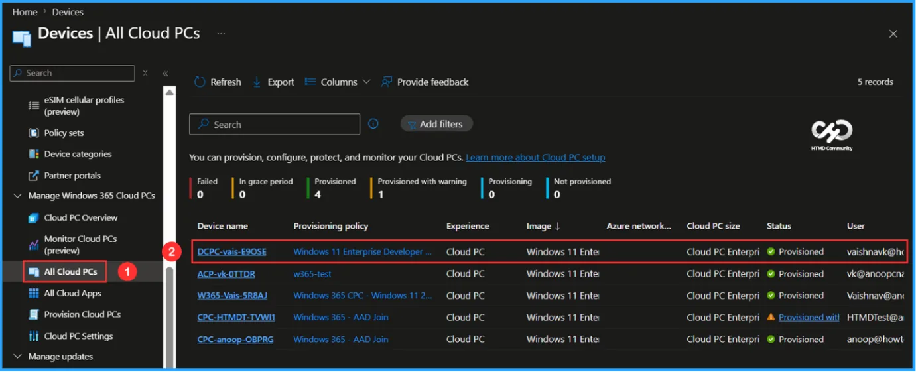Sort by Cloud PC size column header
The width and height of the screenshot is (916, 372).
pos(713,226)
